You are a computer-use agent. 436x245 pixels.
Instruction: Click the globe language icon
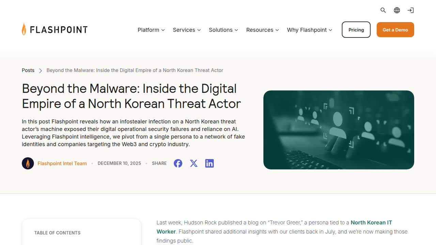pyautogui.click(x=397, y=10)
